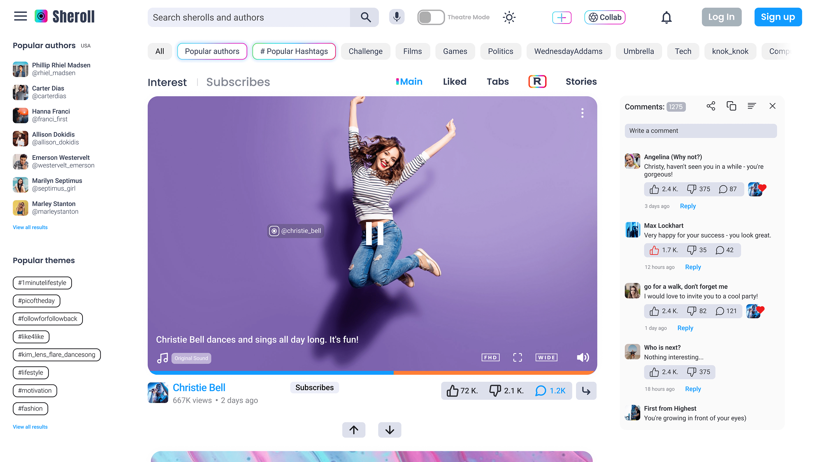This screenshot has width=822, height=462.
Task: Mute the video with the speaker icon
Action: click(x=582, y=357)
